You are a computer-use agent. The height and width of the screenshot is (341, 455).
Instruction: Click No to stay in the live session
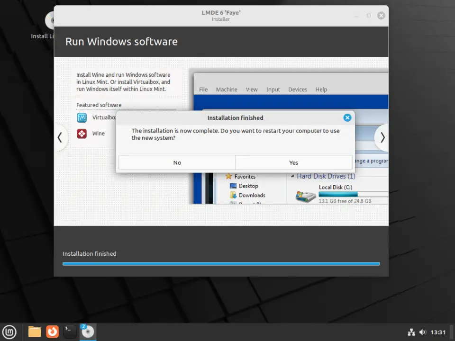click(x=177, y=162)
